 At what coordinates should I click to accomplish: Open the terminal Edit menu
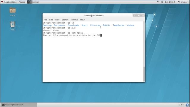coord(51,20)
